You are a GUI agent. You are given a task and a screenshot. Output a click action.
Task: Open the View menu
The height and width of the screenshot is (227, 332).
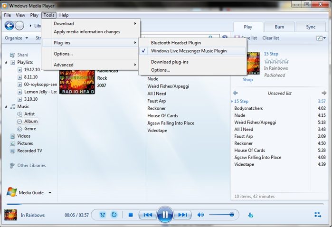click(20, 15)
